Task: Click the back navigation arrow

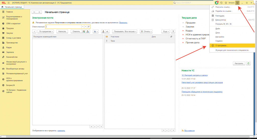Action: [35, 12]
